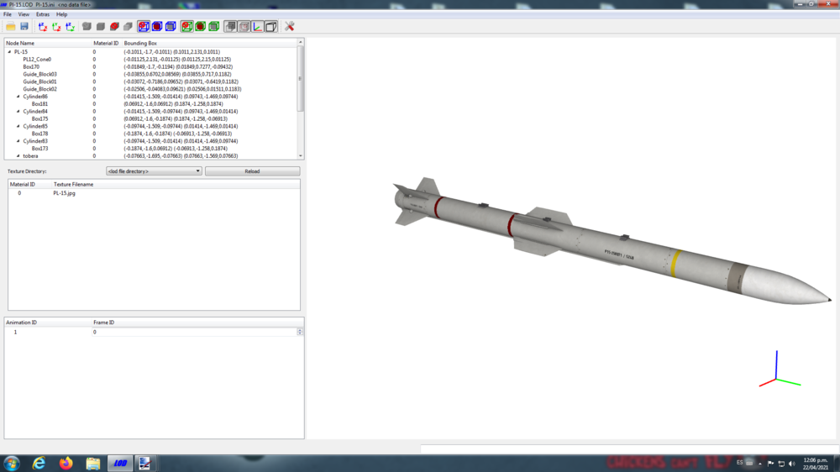Open the file explorer taskbar icon

coord(92,464)
